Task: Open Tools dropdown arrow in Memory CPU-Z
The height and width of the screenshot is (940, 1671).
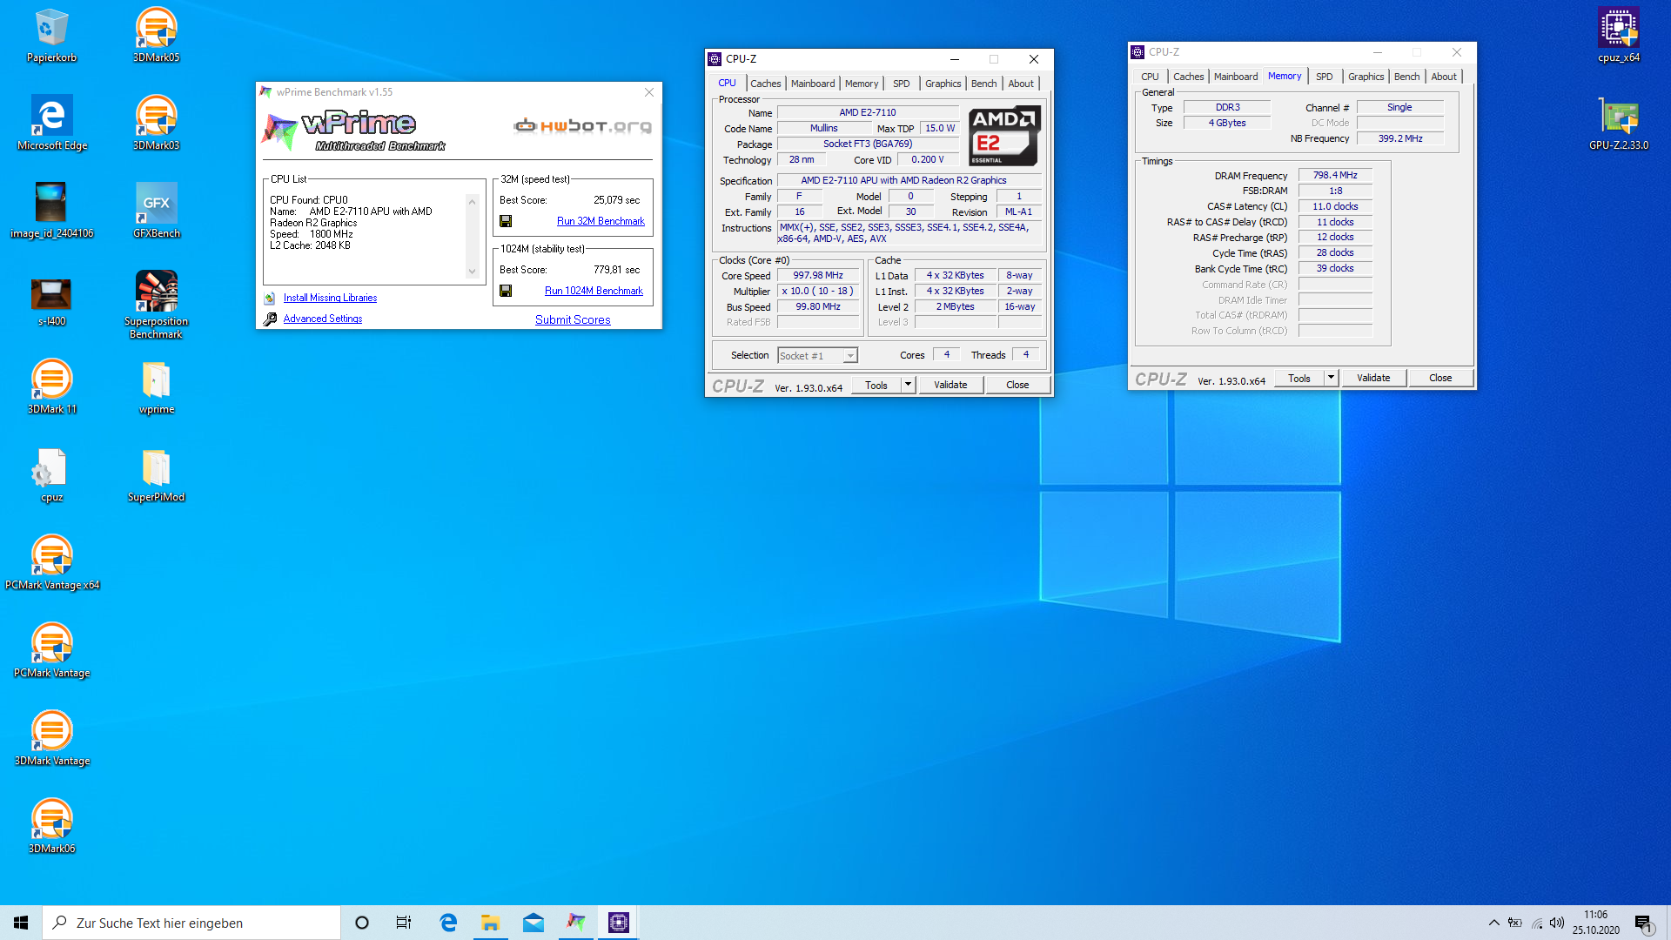Action: (x=1331, y=378)
